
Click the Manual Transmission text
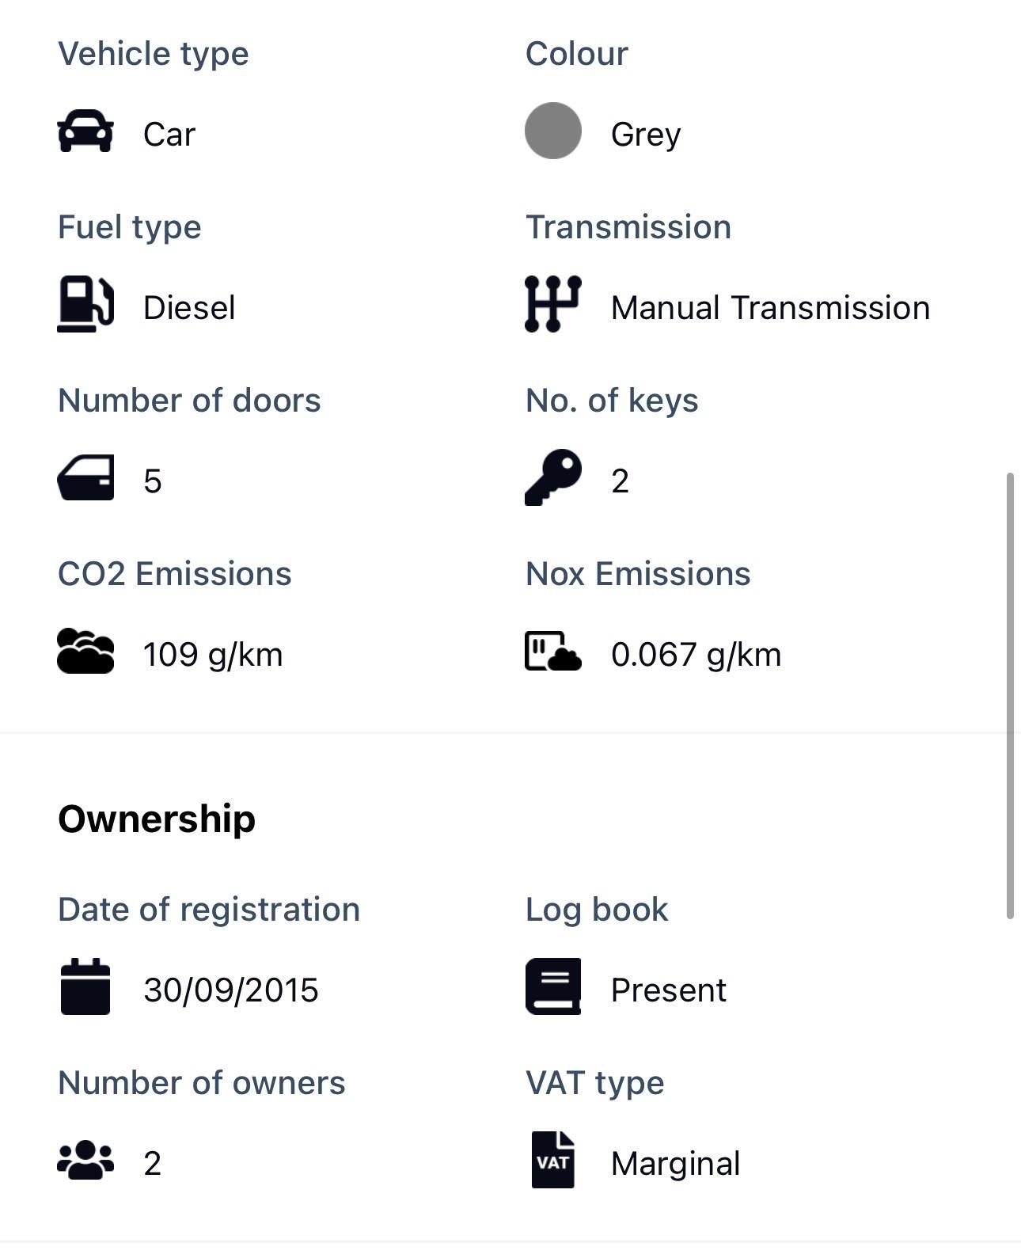pos(770,308)
